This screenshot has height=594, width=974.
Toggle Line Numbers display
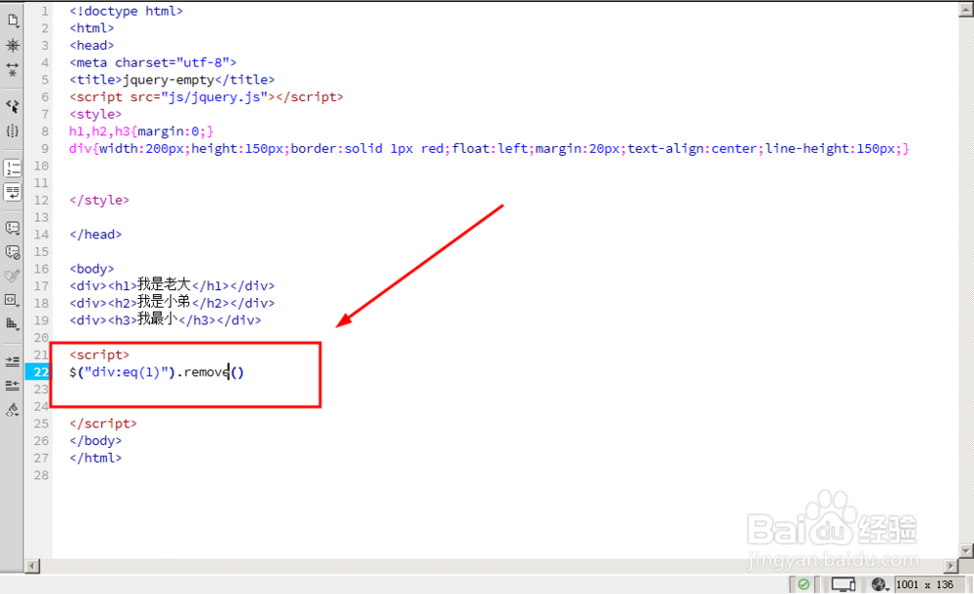pos(13,167)
